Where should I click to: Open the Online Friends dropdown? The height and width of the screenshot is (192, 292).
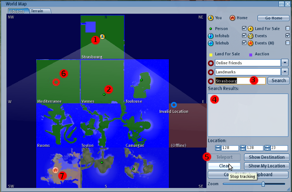285,63
